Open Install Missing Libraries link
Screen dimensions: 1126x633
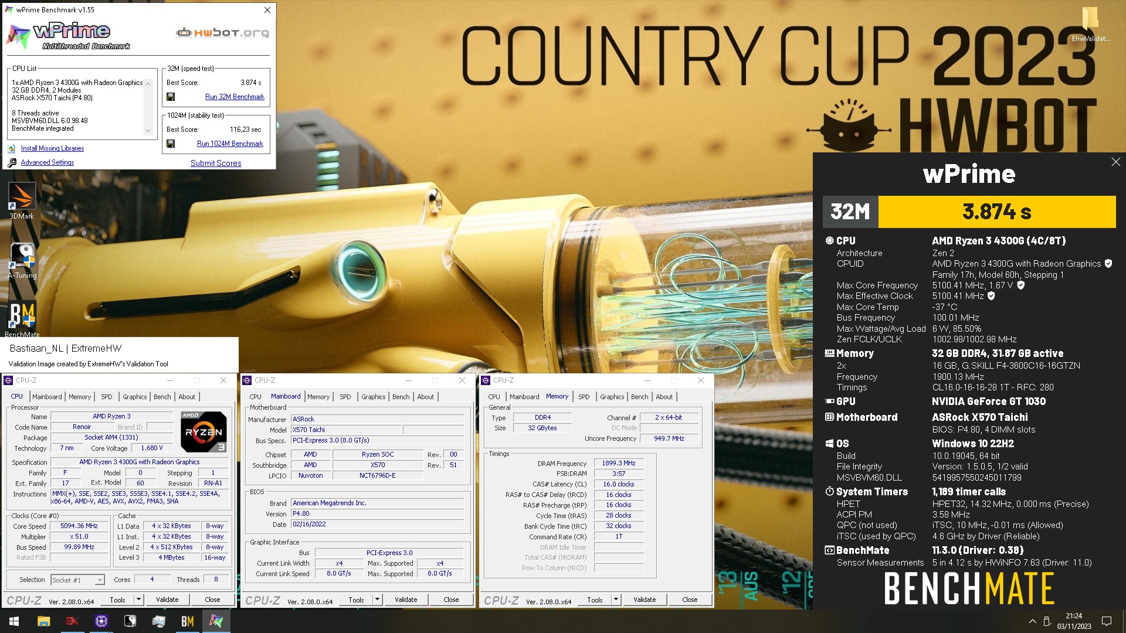click(52, 149)
